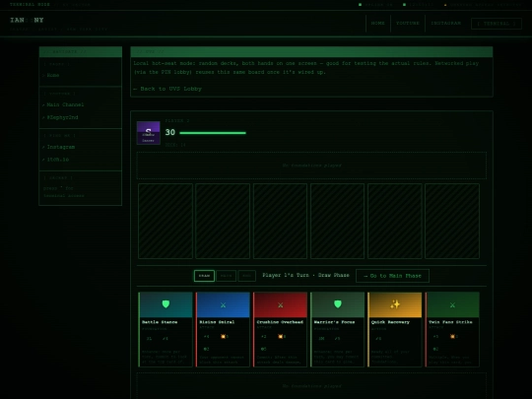Click Player 2's green health bar

click(213, 133)
